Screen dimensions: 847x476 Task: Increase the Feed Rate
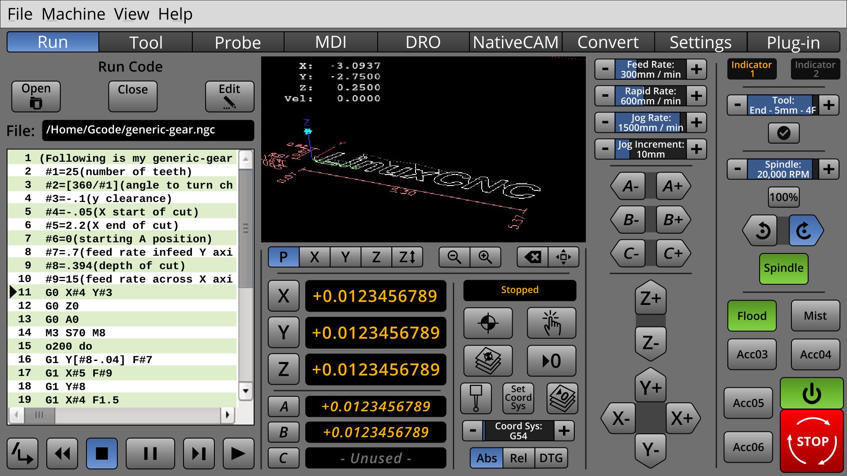tap(697, 69)
